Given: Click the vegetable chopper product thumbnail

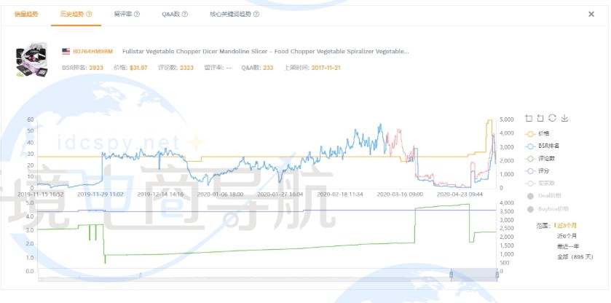Looking at the screenshot, I should pos(31,59).
